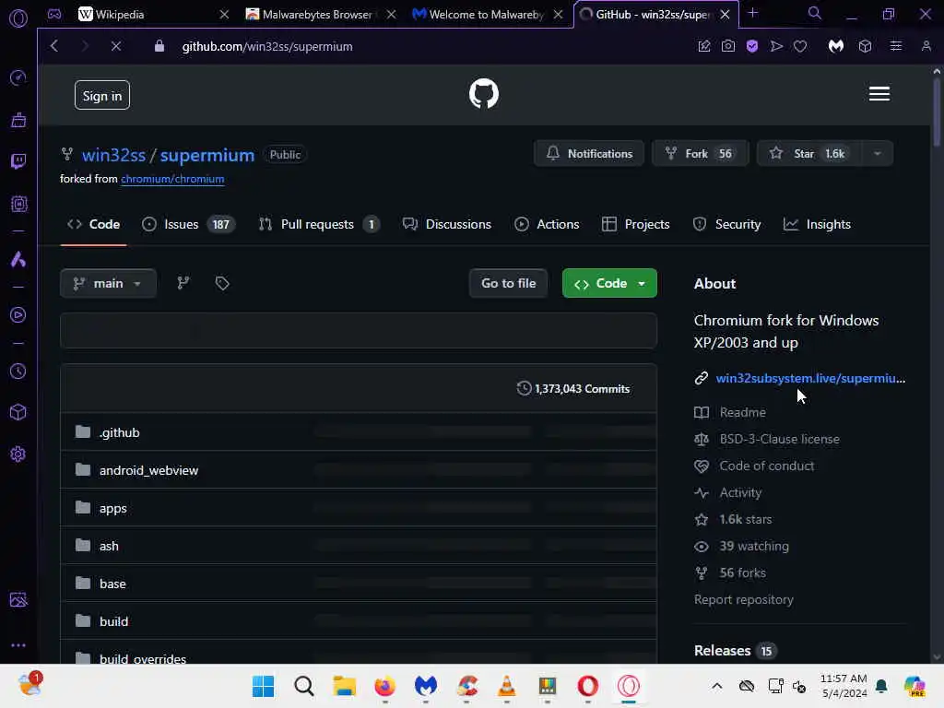This screenshot has width=944, height=708.
Task: Open the hamburger navigation menu
Action: (x=879, y=94)
